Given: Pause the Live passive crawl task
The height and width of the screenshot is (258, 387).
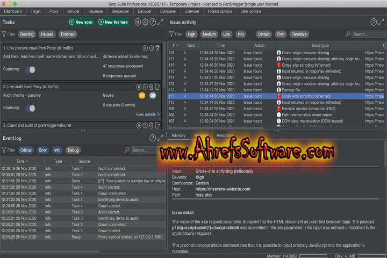Looking at the screenshot, I should point(145,48).
